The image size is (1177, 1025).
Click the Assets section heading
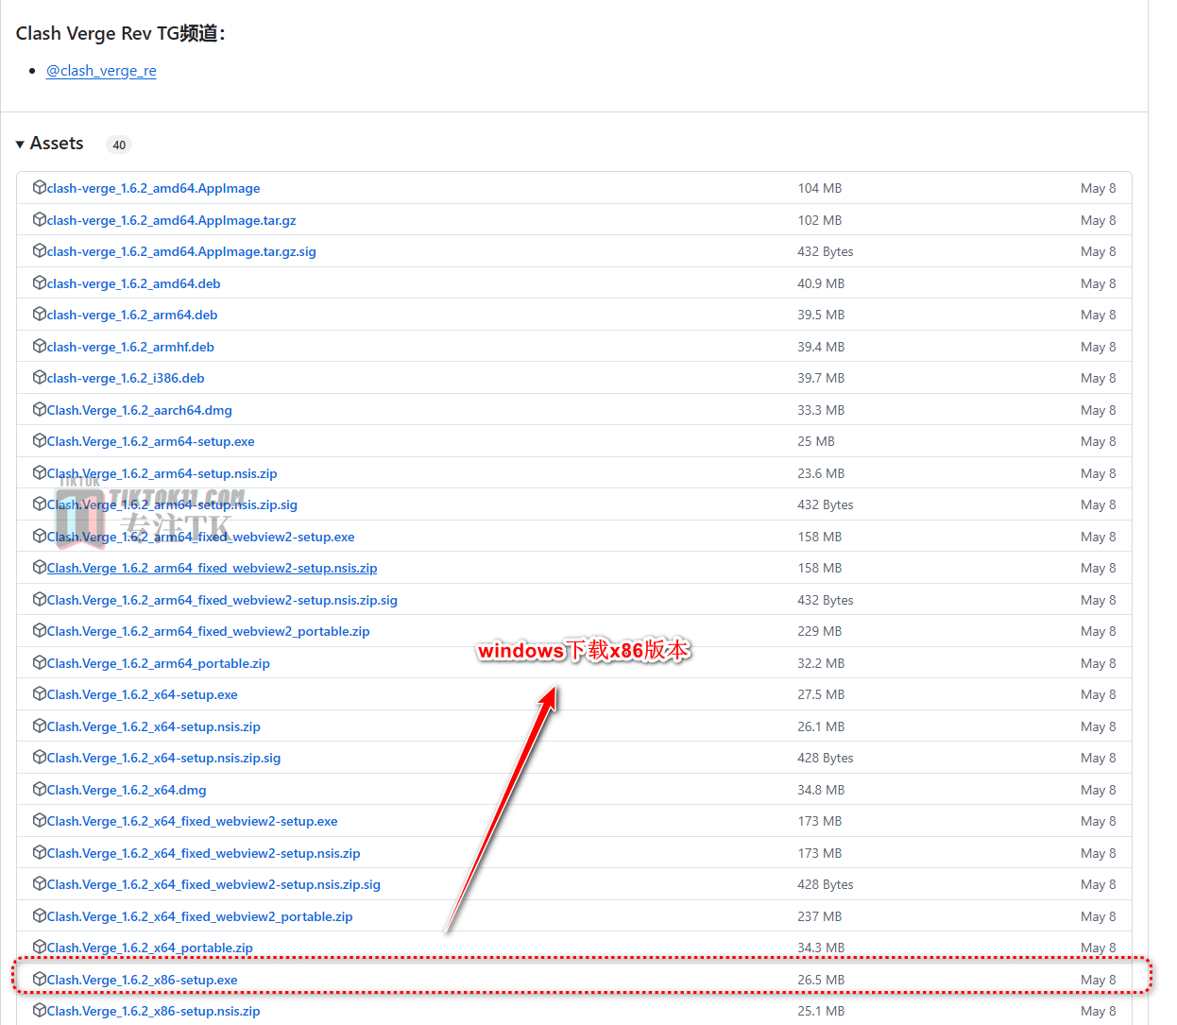57,144
